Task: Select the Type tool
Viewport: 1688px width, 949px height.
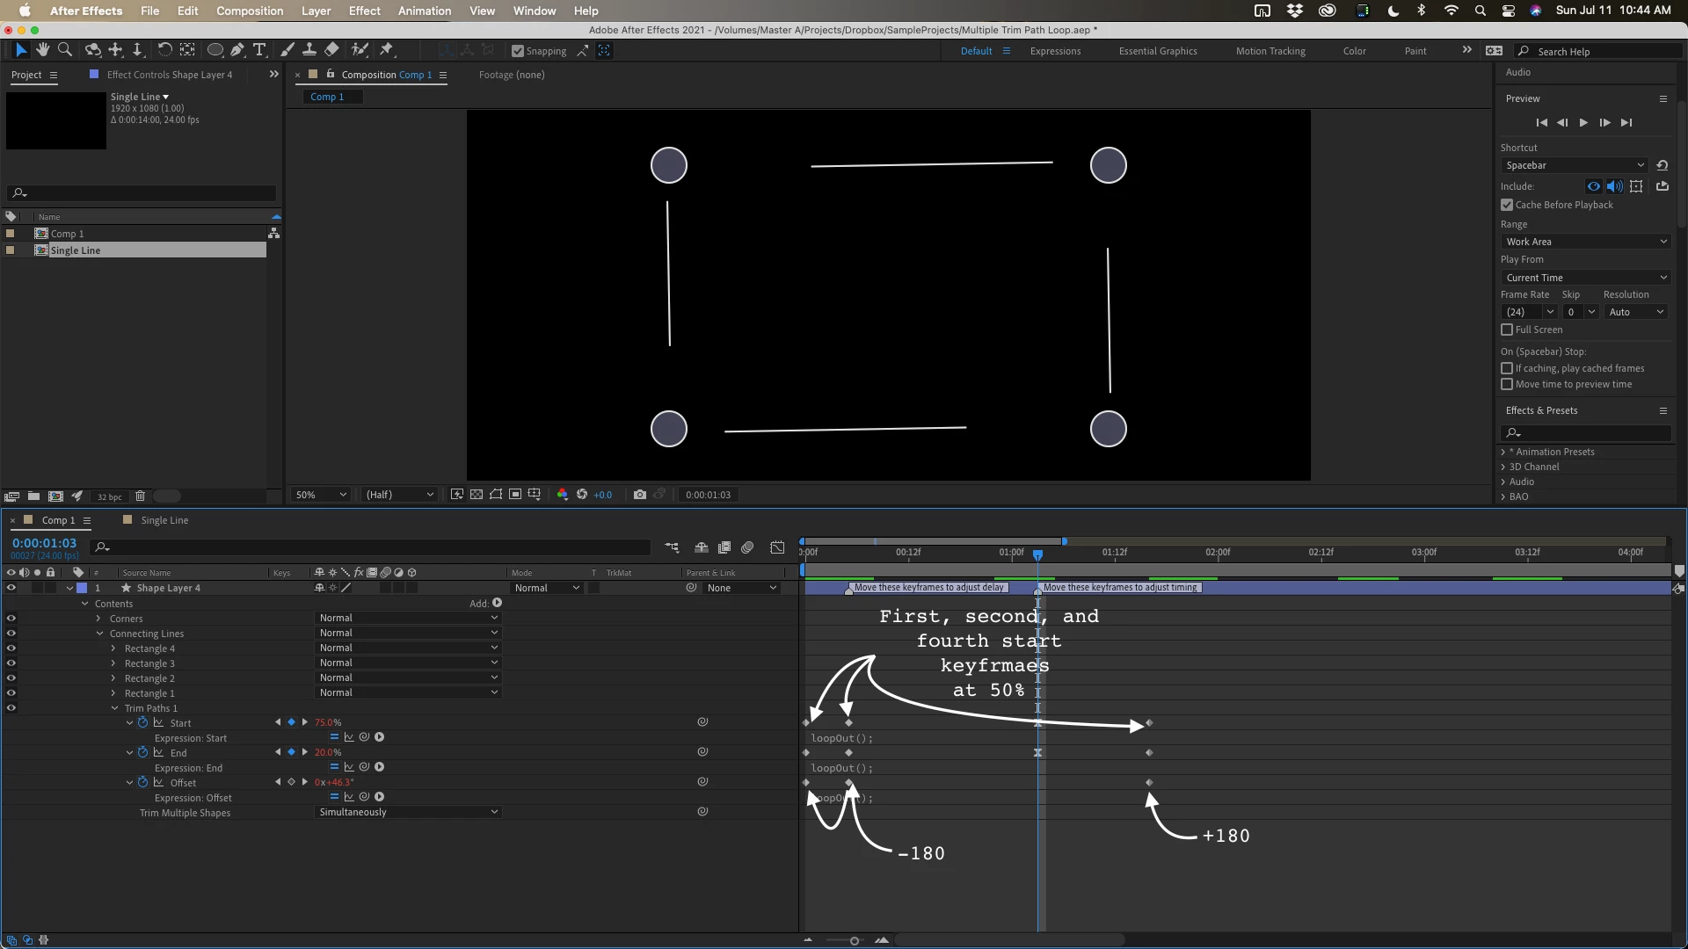Action: pos(259,50)
